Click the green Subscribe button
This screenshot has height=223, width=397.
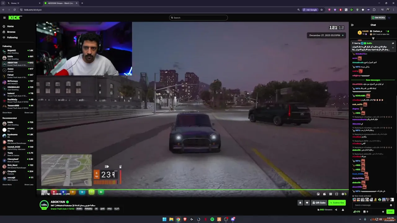point(337,203)
